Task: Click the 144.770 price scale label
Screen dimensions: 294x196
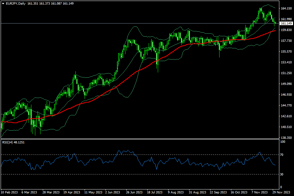Action: point(286,106)
